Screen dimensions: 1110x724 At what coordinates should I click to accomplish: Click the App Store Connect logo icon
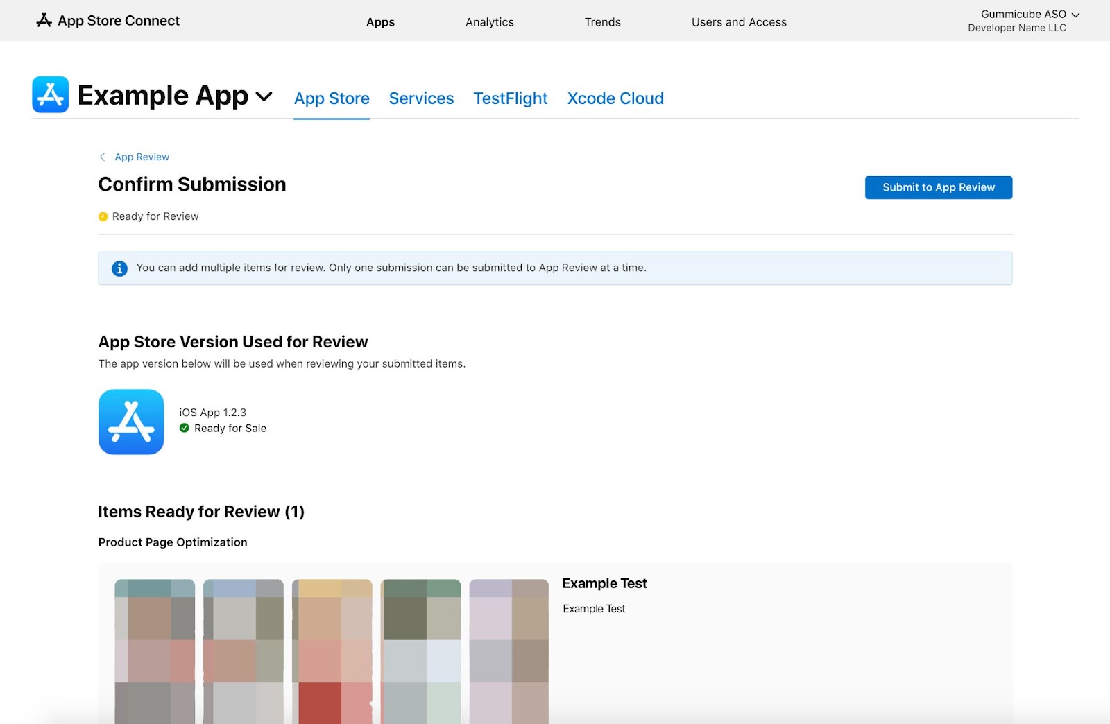click(x=44, y=21)
